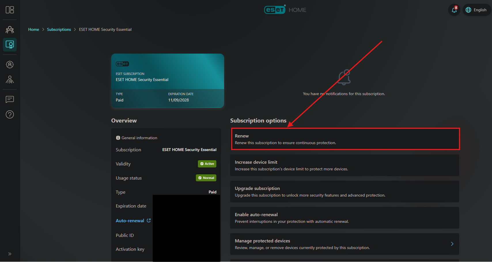
Task: Select Increase device limit option
Action: (x=345, y=165)
